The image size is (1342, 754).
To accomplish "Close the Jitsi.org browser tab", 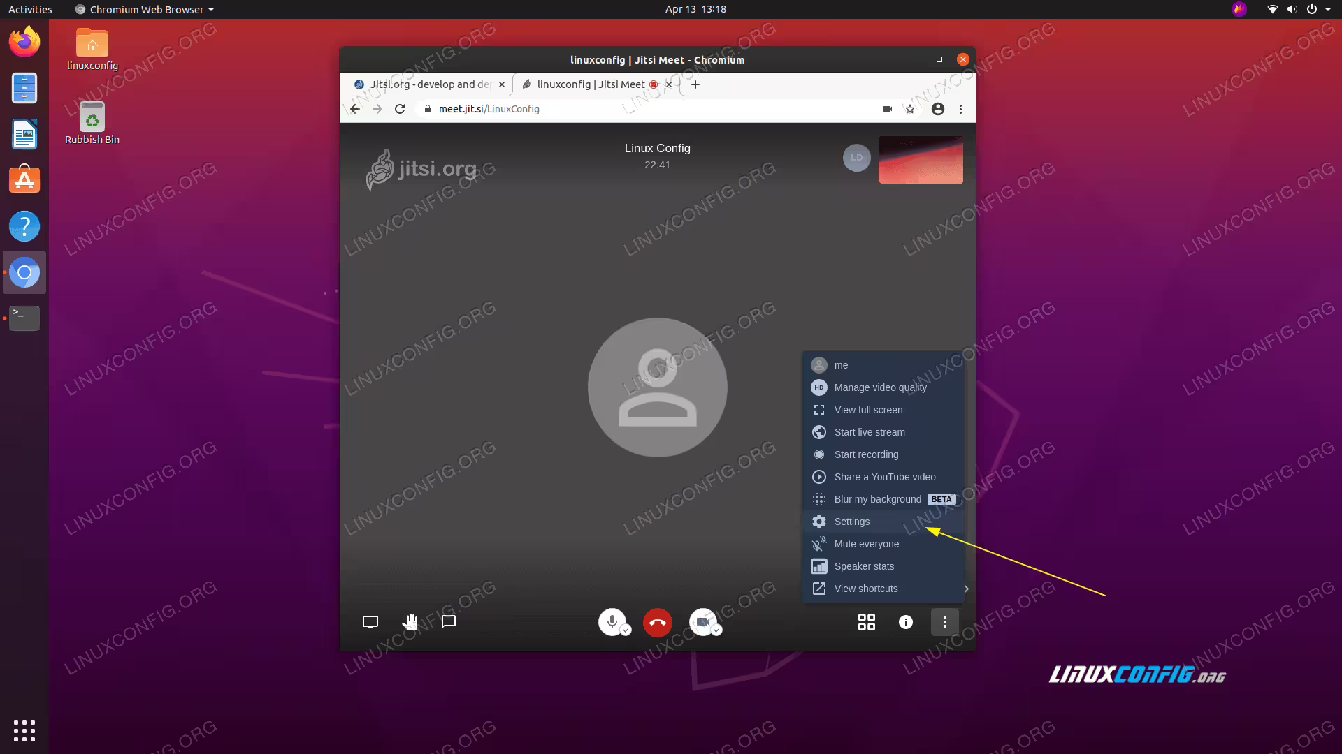I will pyautogui.click(x=502, y=84).
